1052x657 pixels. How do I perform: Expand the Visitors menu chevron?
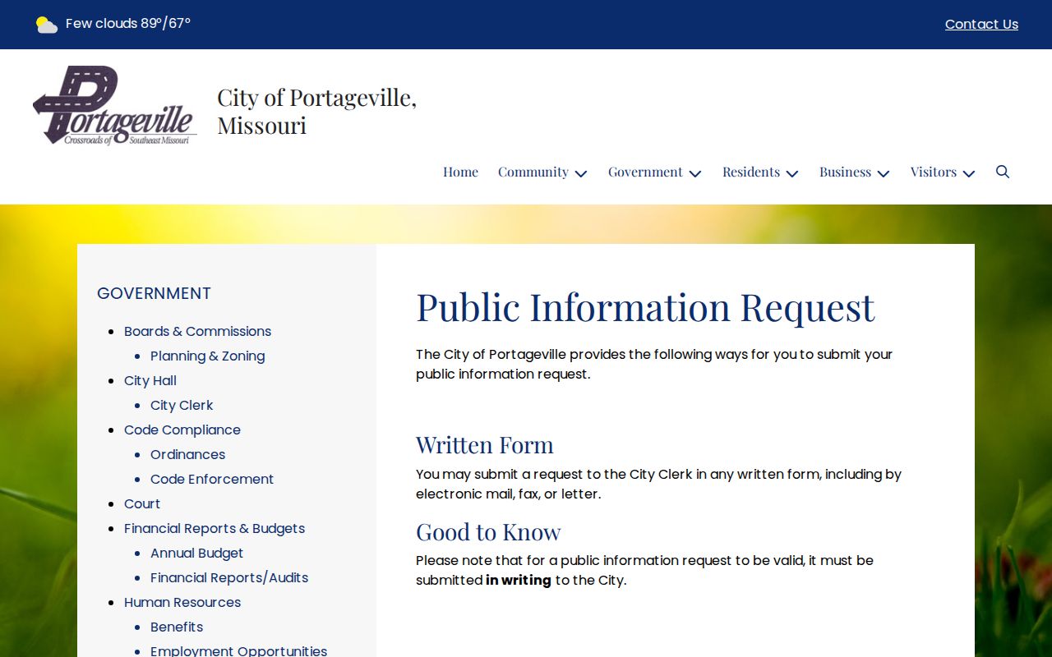tap(969, 173)
